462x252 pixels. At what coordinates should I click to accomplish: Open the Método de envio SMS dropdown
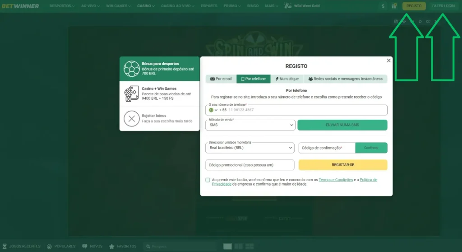point(250,125)
